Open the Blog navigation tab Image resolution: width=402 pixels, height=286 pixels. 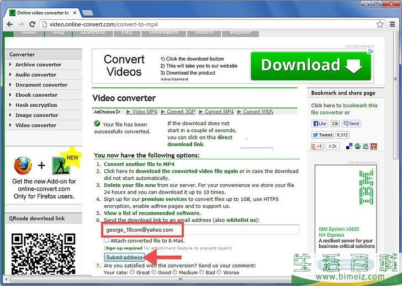coord(58,33)
